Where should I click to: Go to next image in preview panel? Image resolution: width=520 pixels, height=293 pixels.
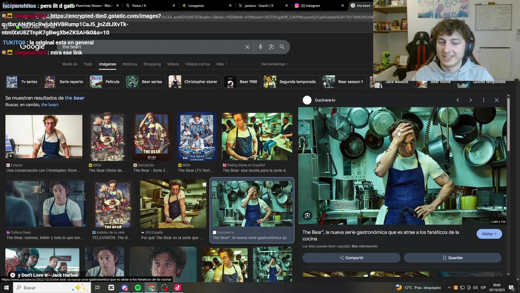tap(470, 100)
